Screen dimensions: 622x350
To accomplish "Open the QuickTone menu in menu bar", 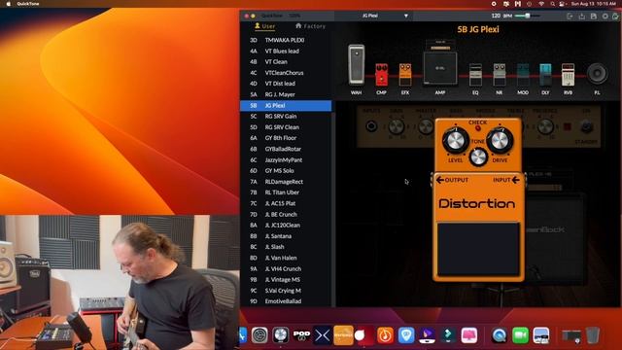I will tap(28, 4).
